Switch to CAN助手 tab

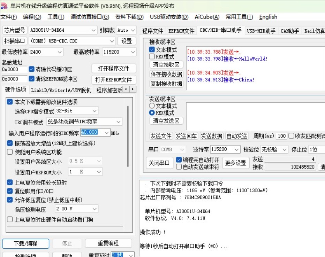click(290, 31)
